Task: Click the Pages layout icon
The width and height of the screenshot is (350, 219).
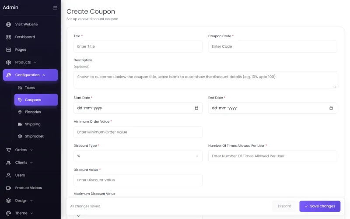Action: pyautogui.click(x=8, y=49)
